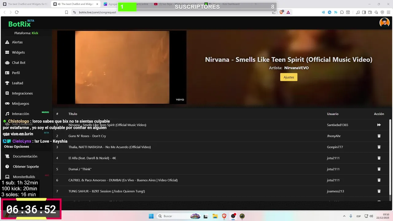
Task: Click the song queue scrollbar
Action: (390, 157)
